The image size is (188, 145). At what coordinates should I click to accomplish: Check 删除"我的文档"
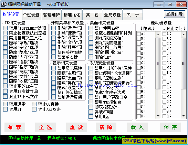point(91,38)
